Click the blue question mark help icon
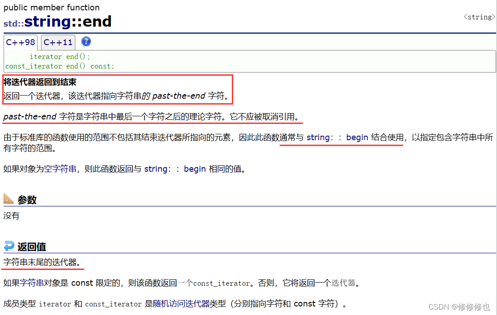This screenshot has height=315, width=497. (x=86, y=42)
